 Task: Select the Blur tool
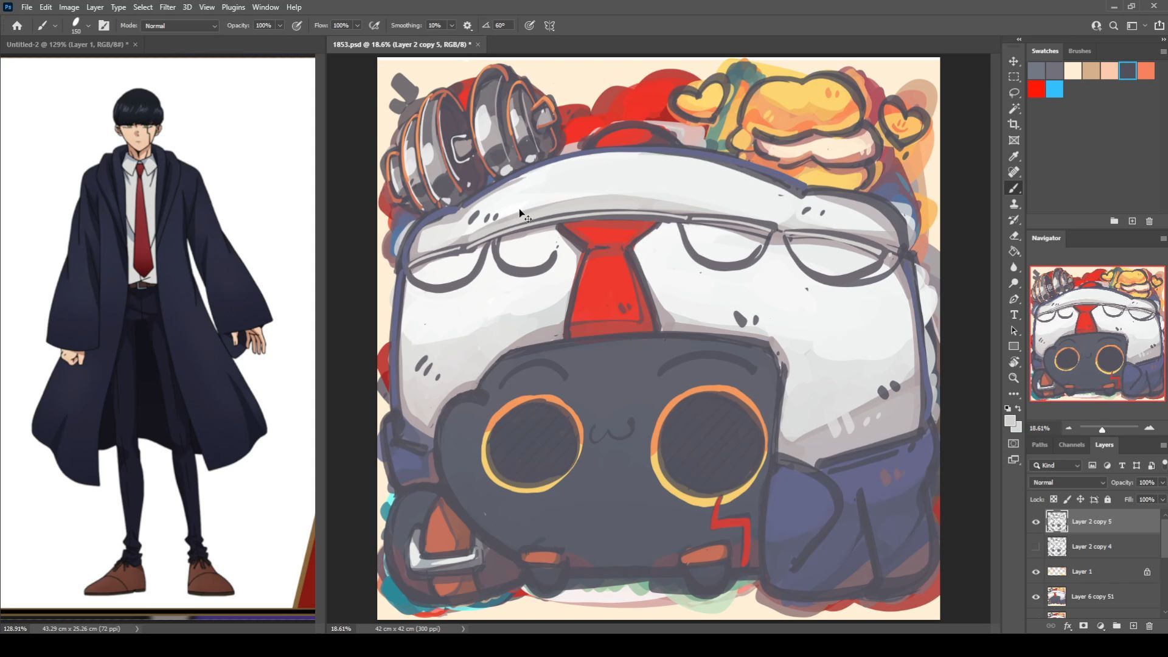[x=1013, y=267]
